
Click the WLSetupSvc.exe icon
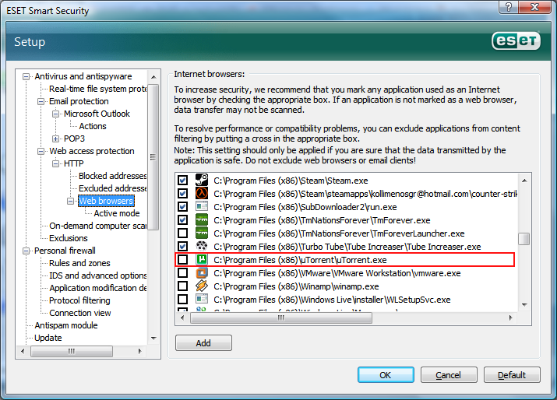(x=202, y=299)
